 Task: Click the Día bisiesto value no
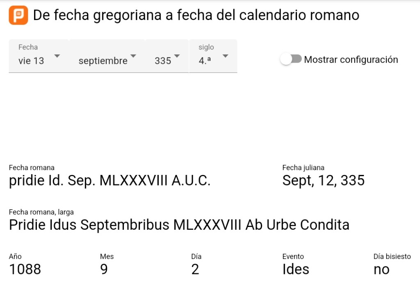pyautogui.click(x=381, y=269)
